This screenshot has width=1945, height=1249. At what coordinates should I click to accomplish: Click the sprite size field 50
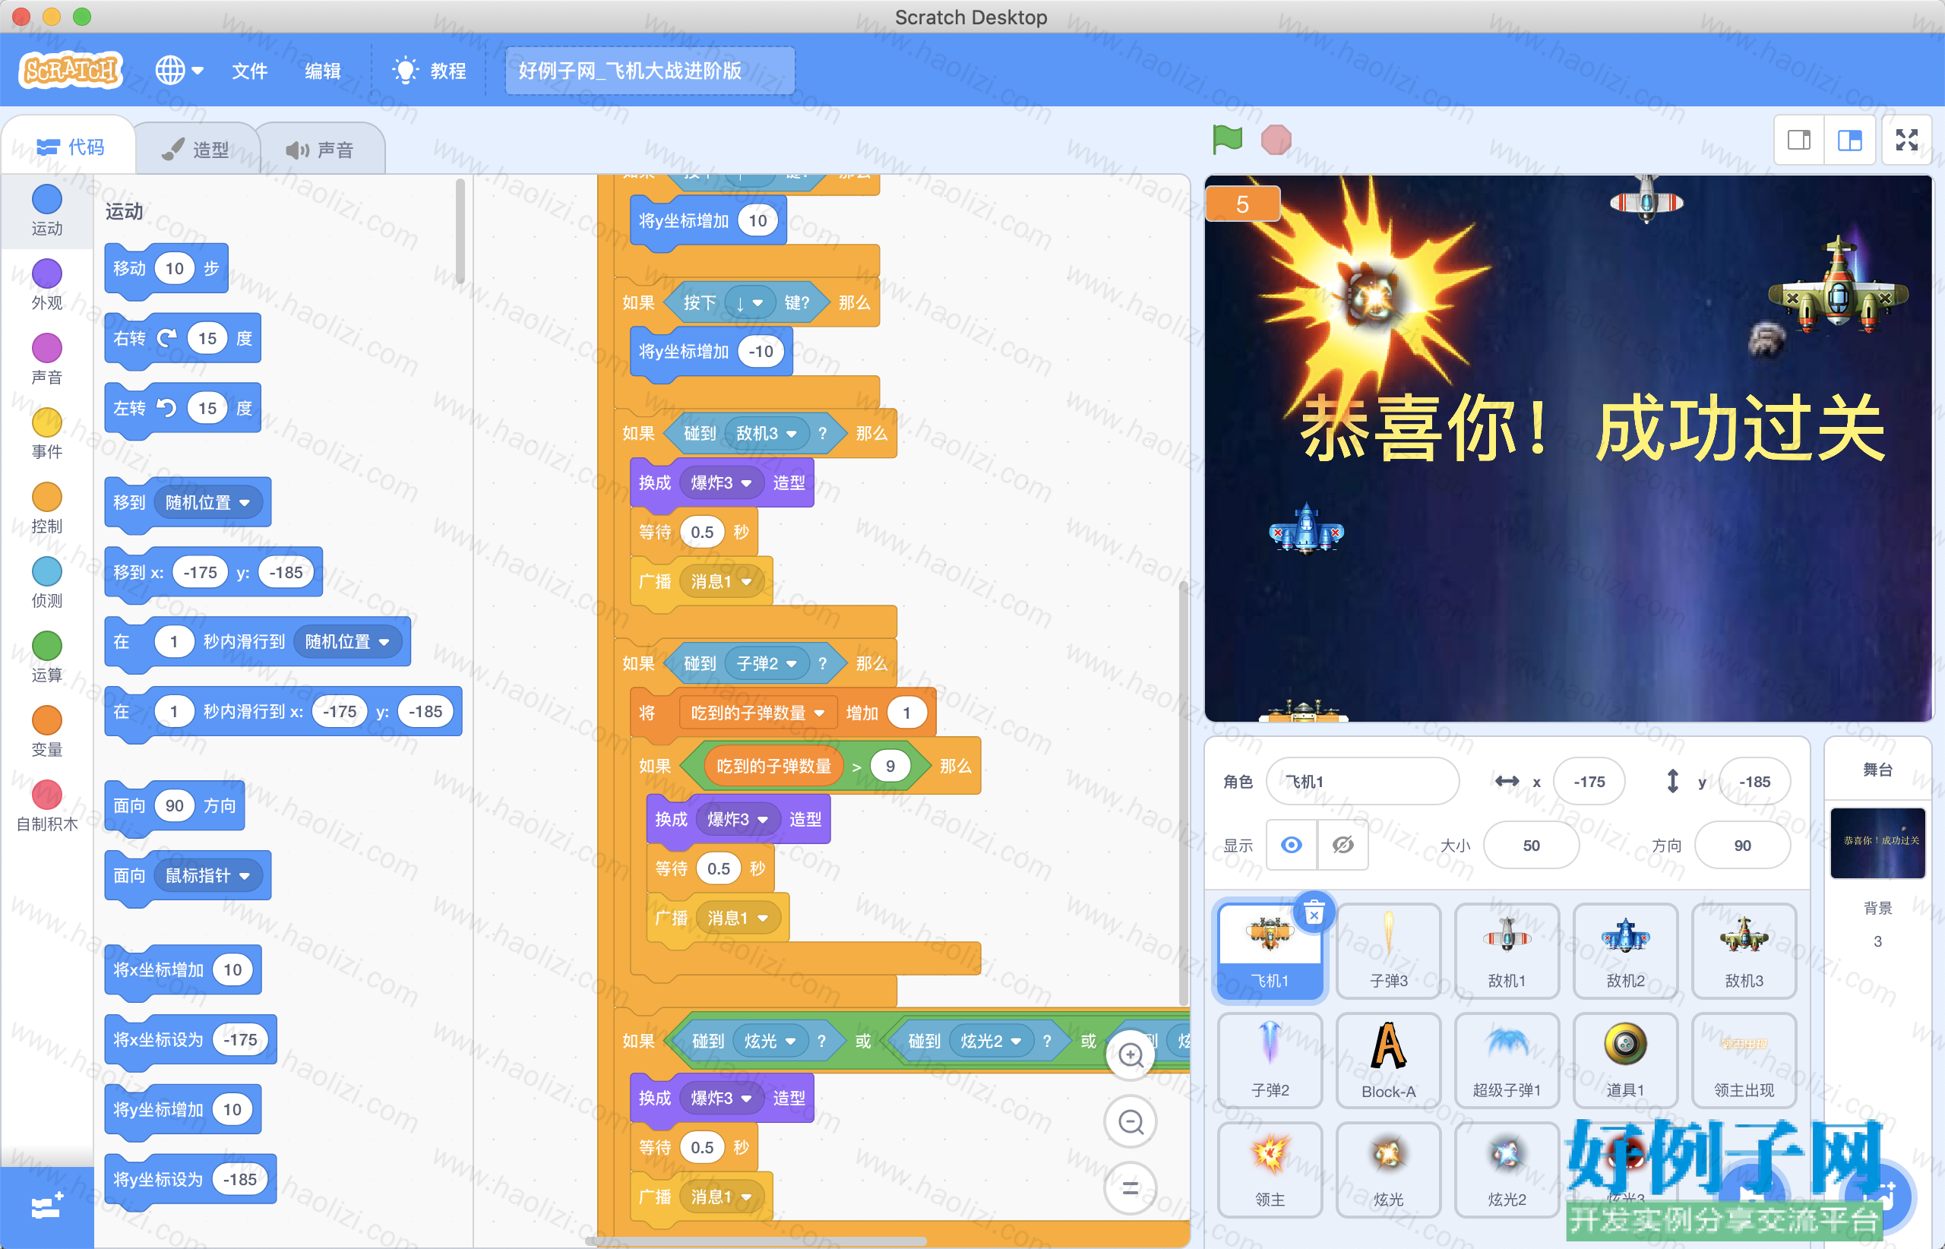click(1530, 845)
